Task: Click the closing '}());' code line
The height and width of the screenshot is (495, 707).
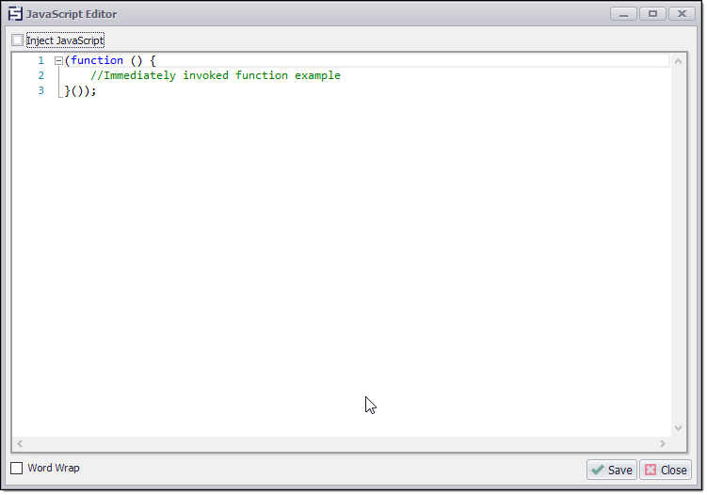Action: coord(80,91)
